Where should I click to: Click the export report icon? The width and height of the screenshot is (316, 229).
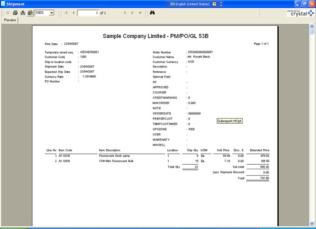23,13
